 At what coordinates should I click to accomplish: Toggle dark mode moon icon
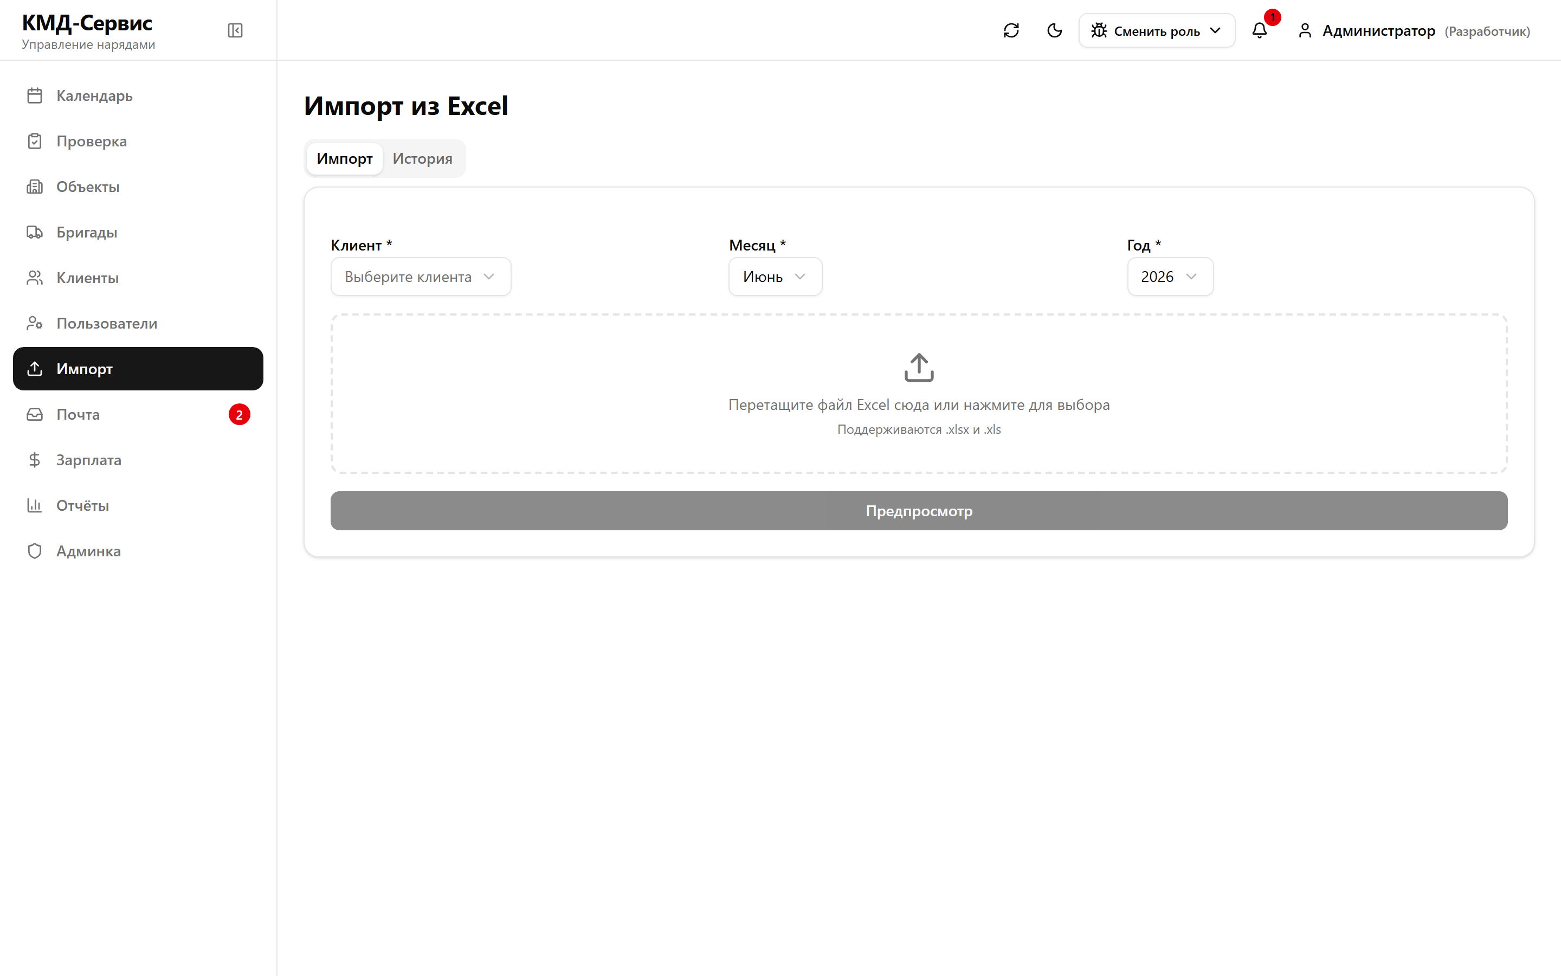[x=1054, y=30]
